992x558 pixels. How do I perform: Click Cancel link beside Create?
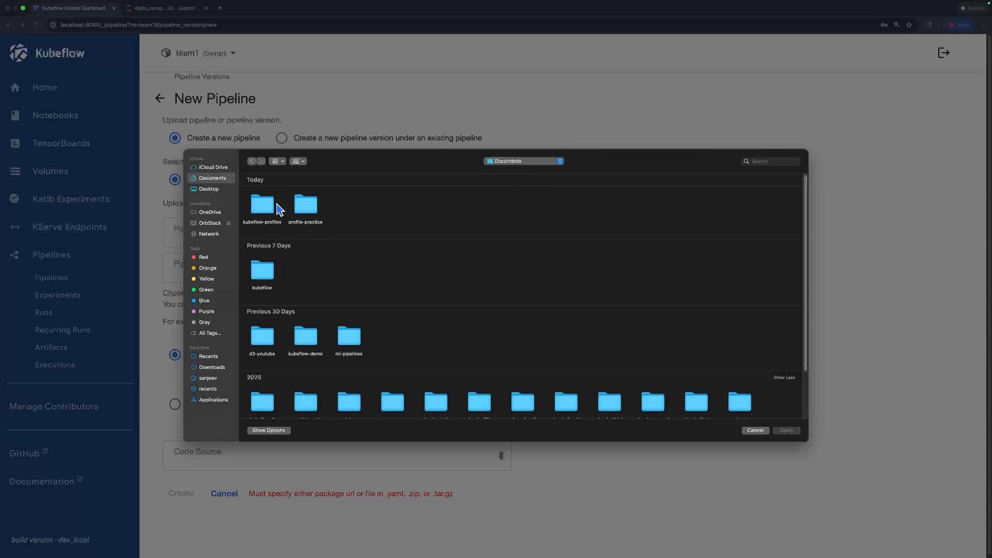[x=224, y=493]
